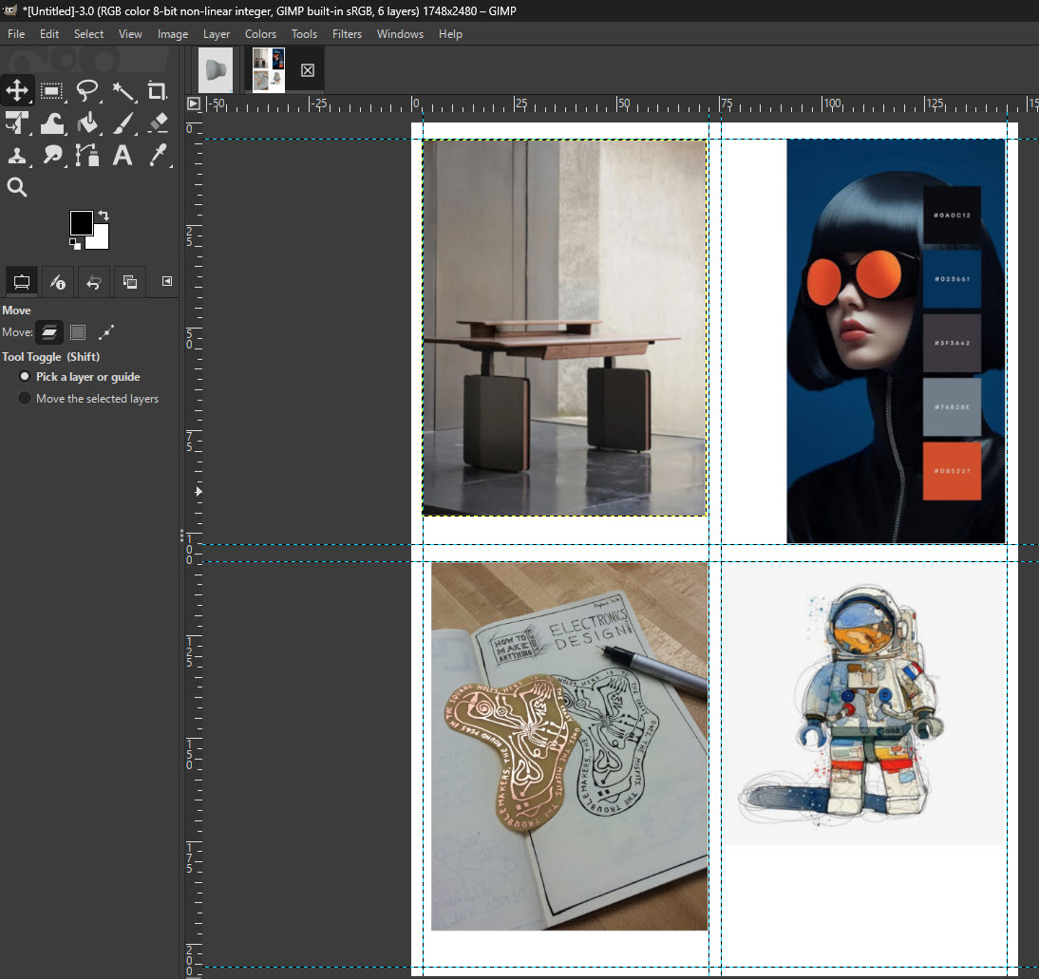Image resolution: width=1039 pixels, height=979 pixels.
Task: Open the dock tab configuration menu arrow
Action: pyautogui.click(x=167, y=281)
